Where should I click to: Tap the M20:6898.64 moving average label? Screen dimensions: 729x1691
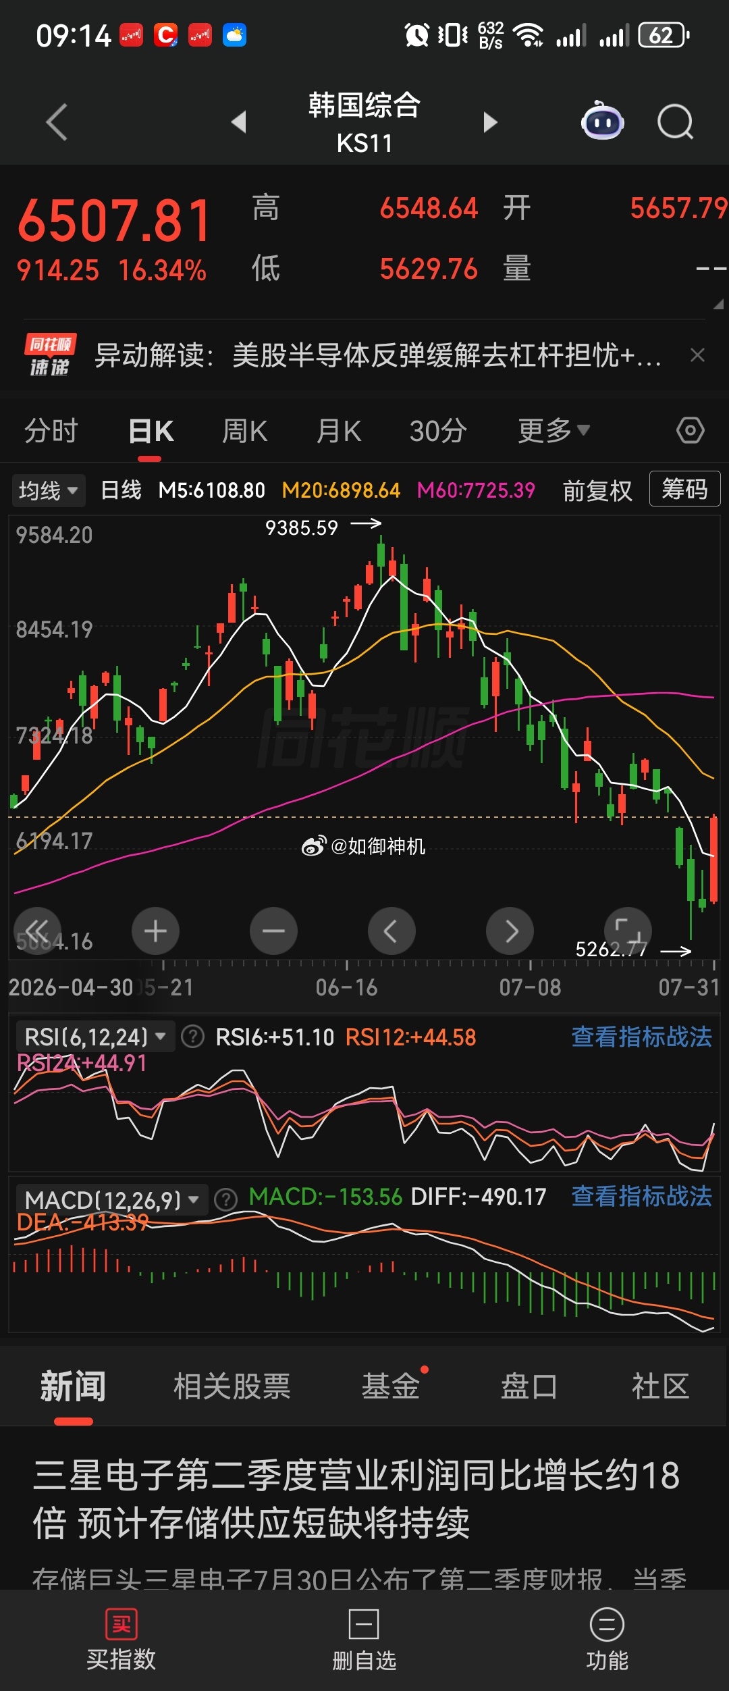(x=341, y=490)
